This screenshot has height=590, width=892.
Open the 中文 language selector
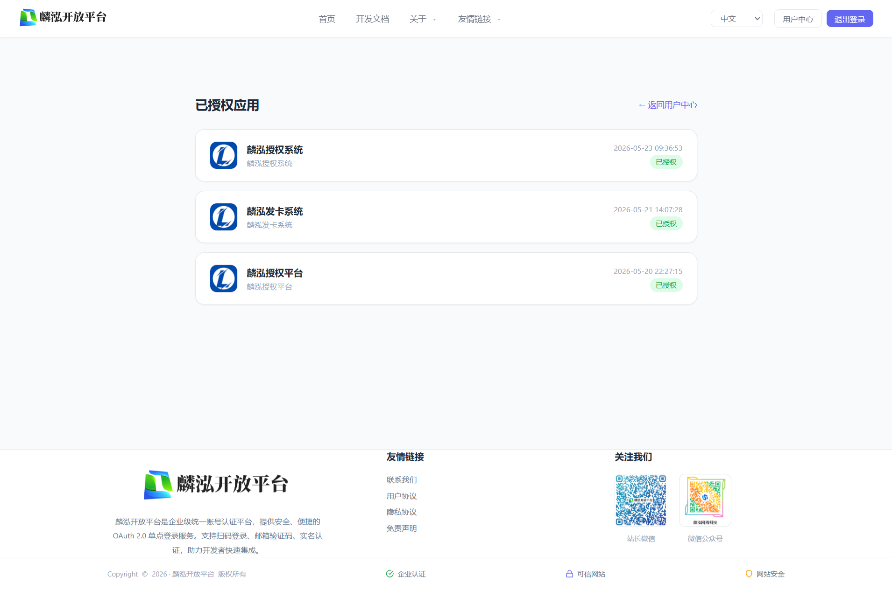tap(736, 19)
